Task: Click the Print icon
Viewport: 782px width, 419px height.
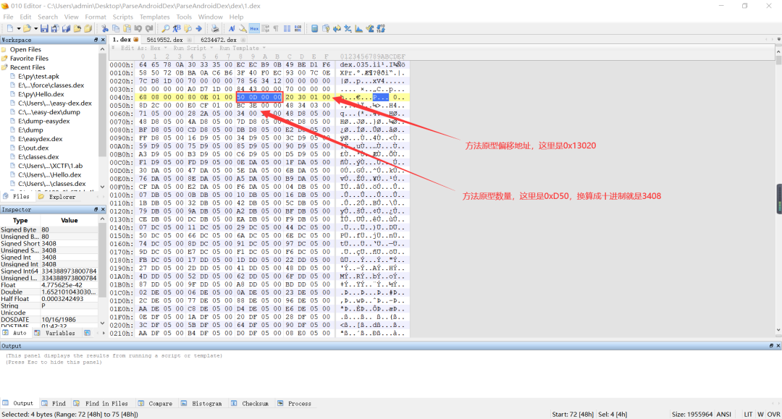Action: (x=215, y=28)
